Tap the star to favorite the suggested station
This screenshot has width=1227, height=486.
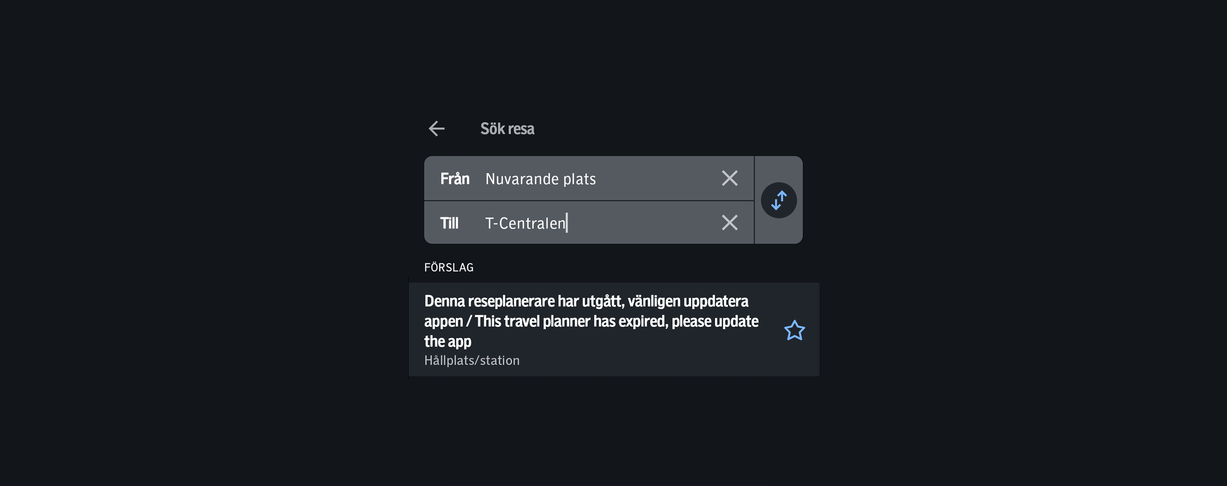[x=794, y=329]
